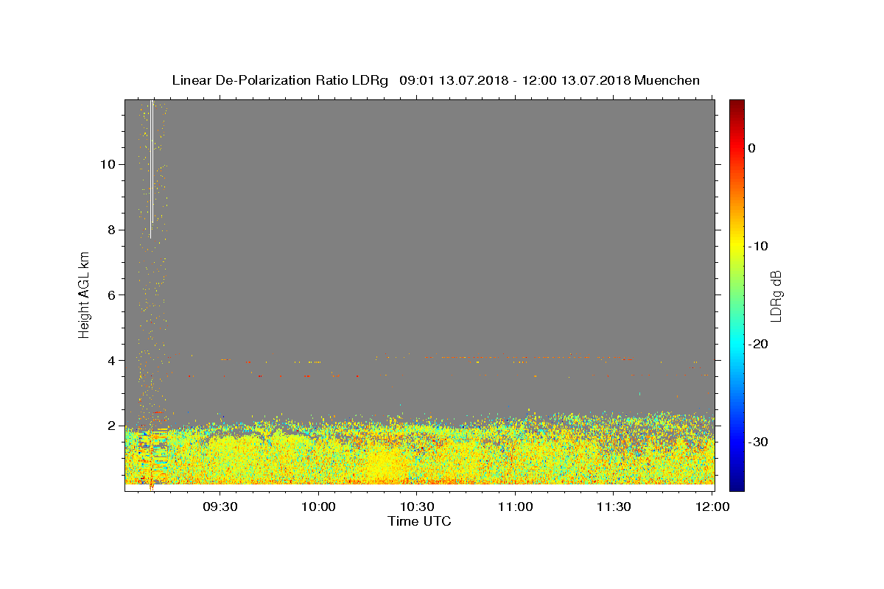
Task: Click the 'Muenchen' location label in title
Action: [667, 80]
